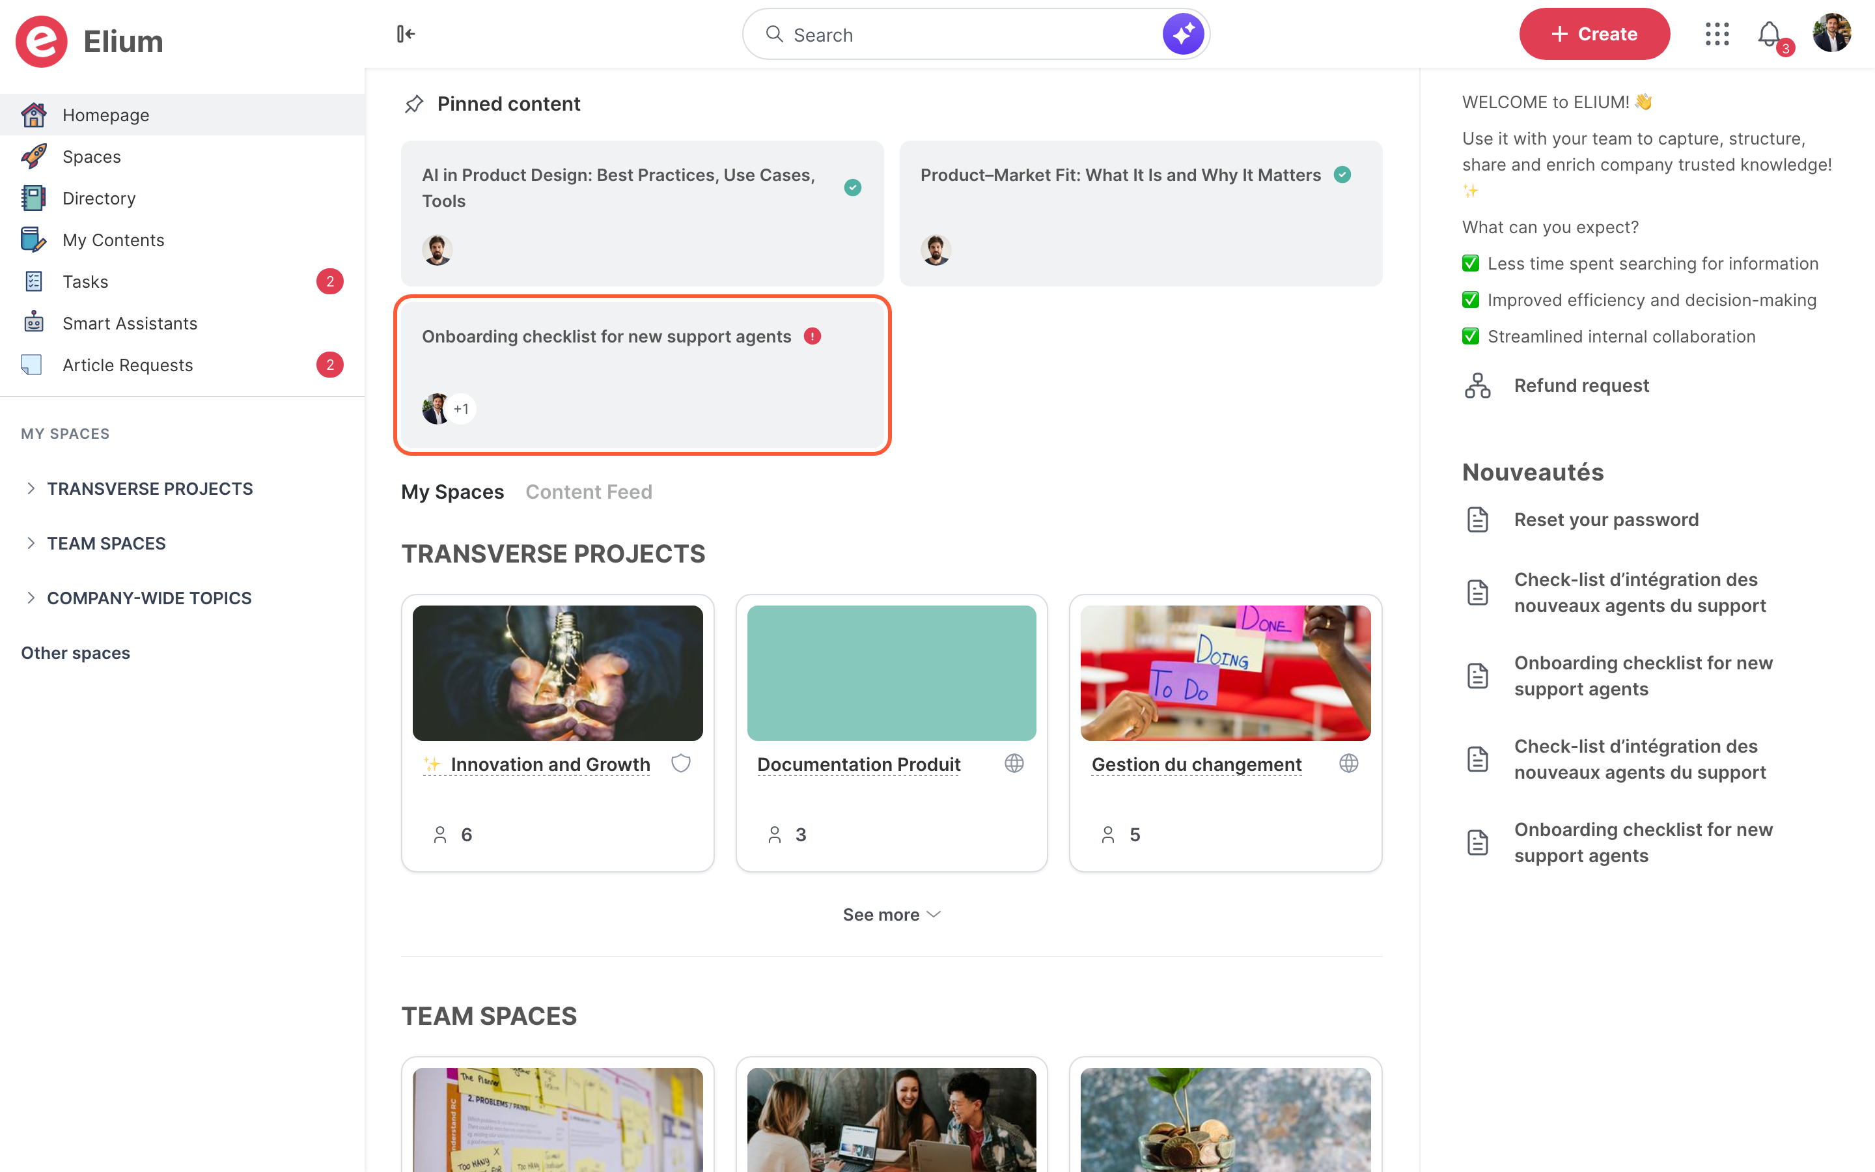Screen dimensions: 1875x1172
Task: Expand TRANSVERSE PROJECTS in sidebar
Action: coord(31,488)
